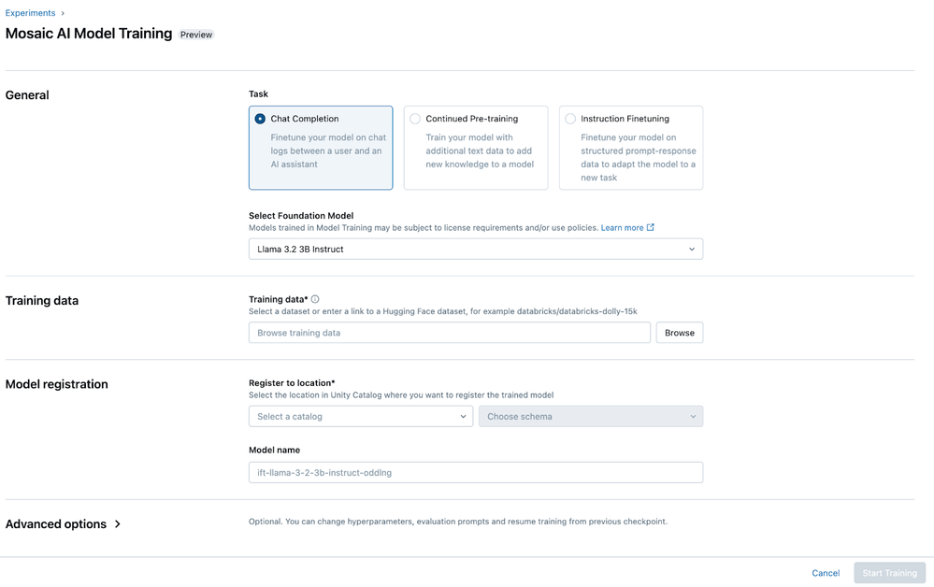The height and width of the screenshot is (587, 934).
Task: Open the Llama 3.2 3B Instruct model dropdown
Action: pos(475,250)
